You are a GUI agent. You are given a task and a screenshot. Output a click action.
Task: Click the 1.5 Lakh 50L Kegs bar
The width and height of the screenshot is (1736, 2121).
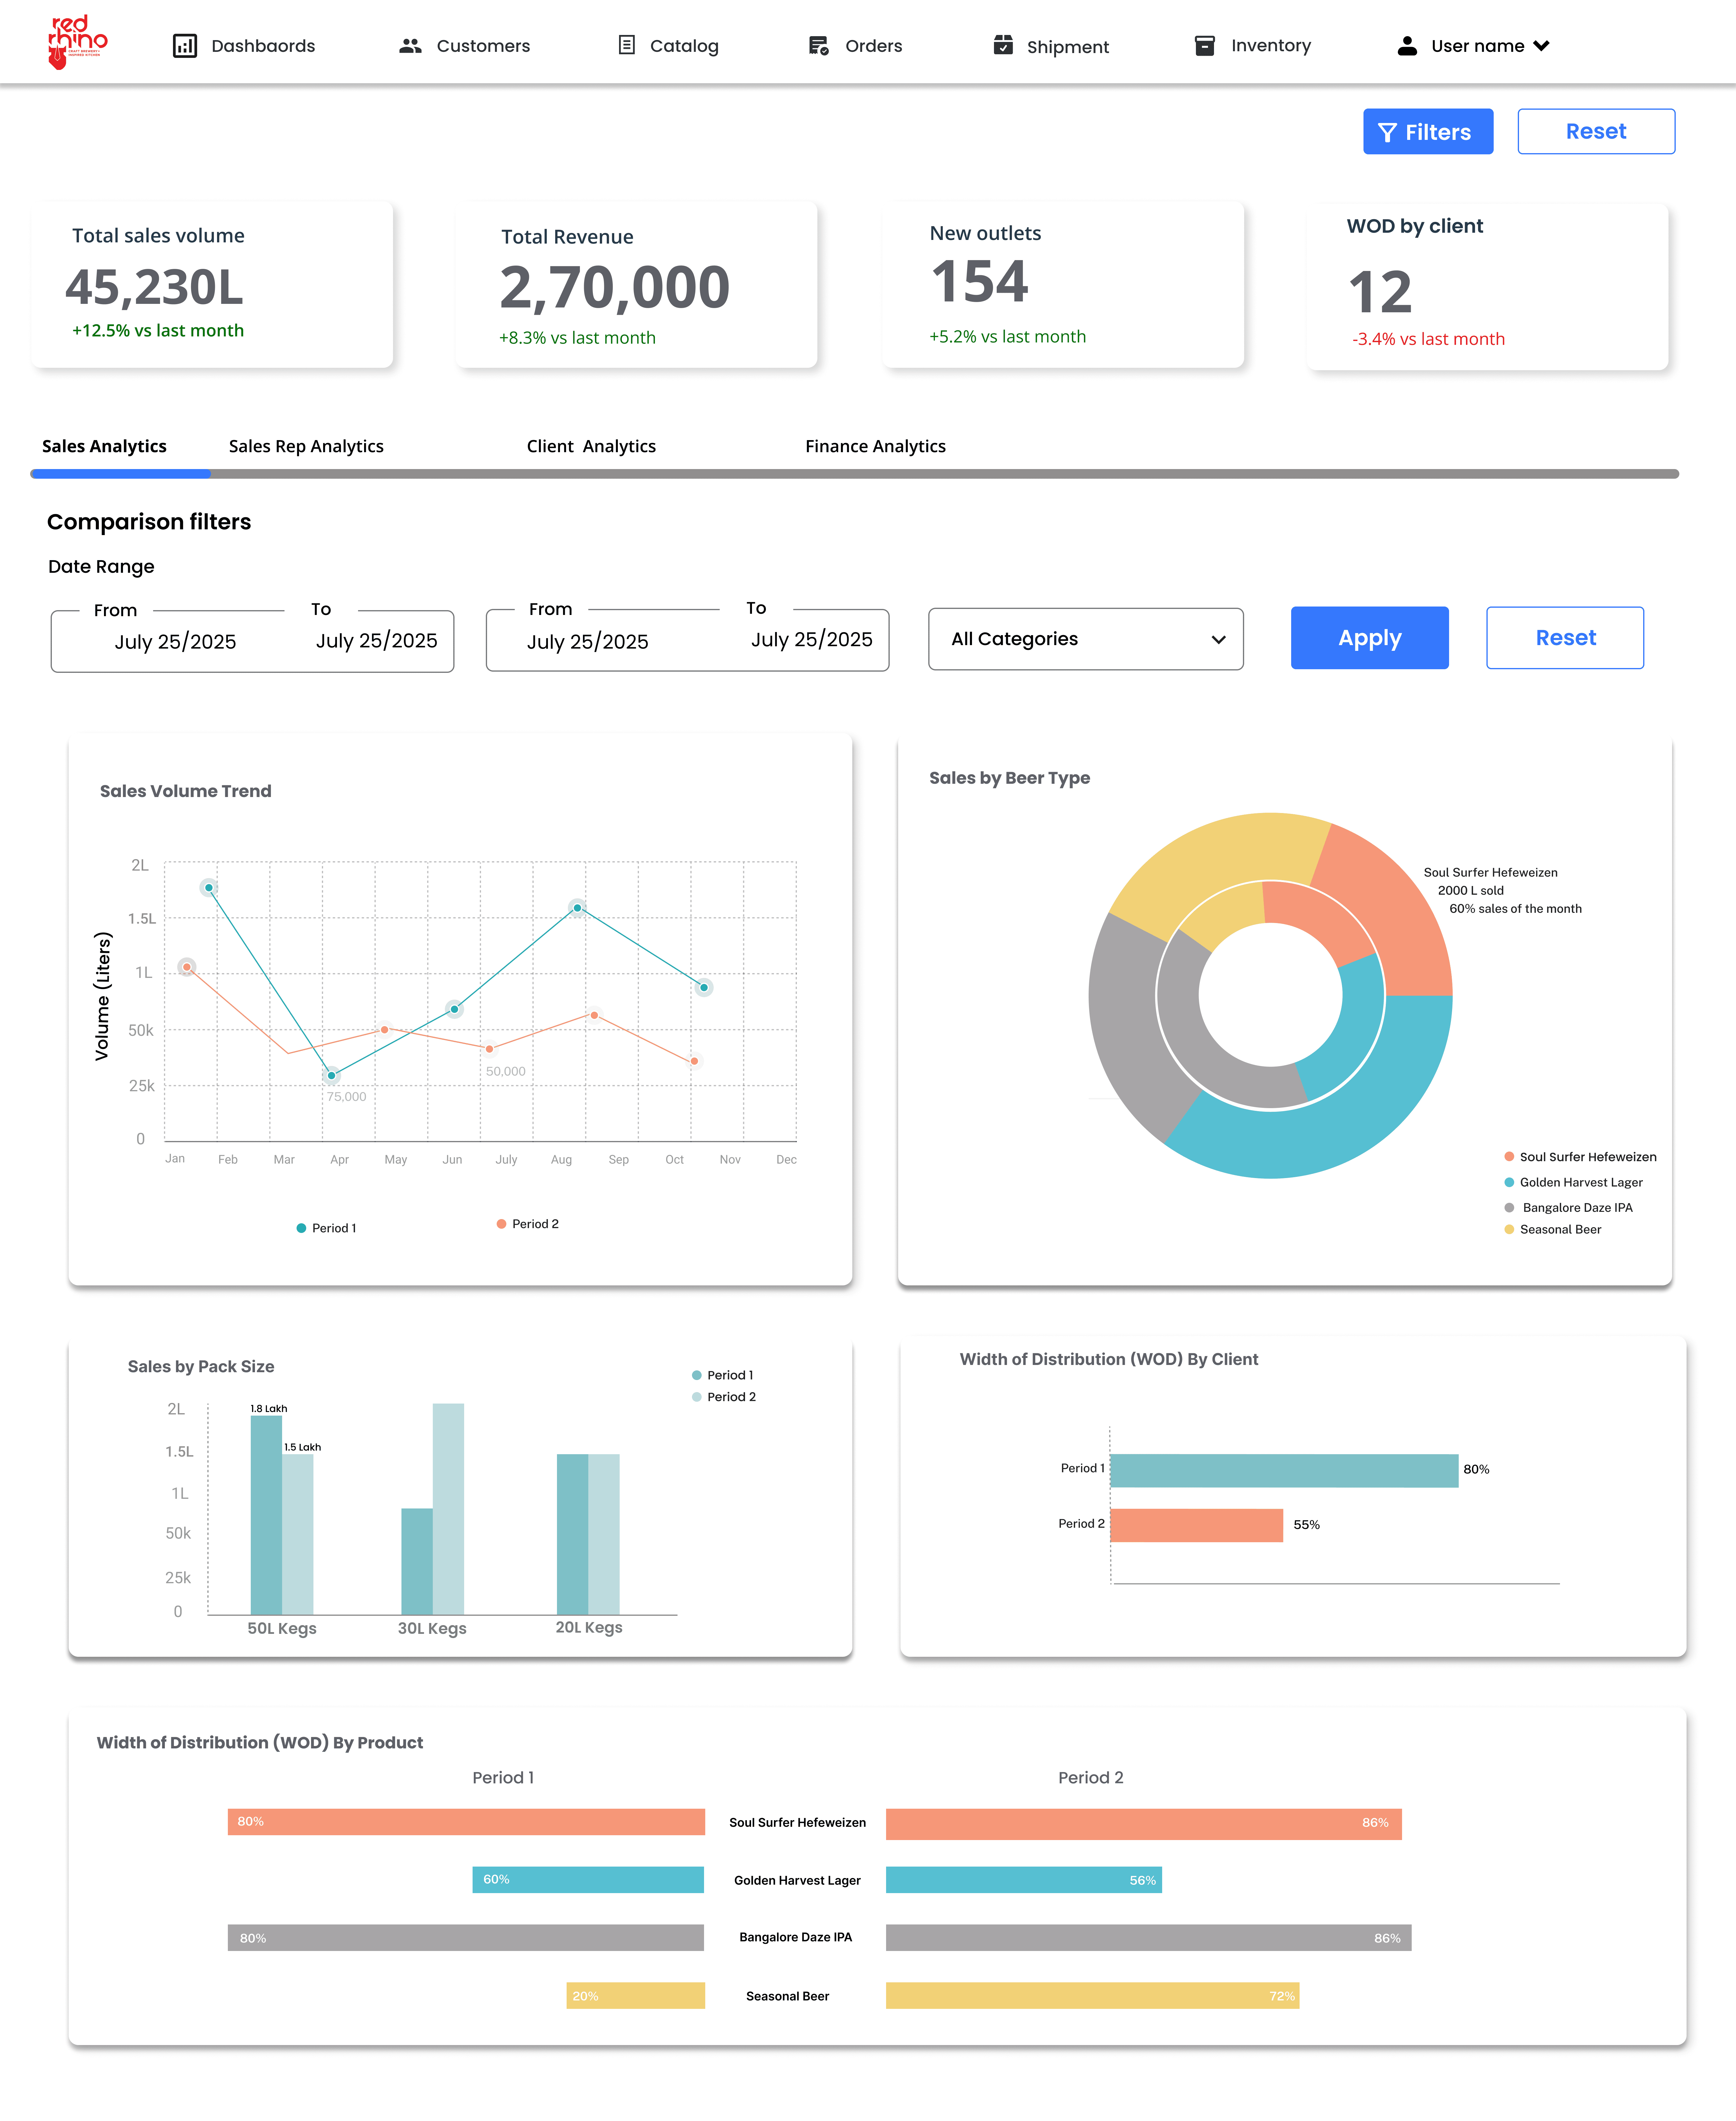[298, 1535]
